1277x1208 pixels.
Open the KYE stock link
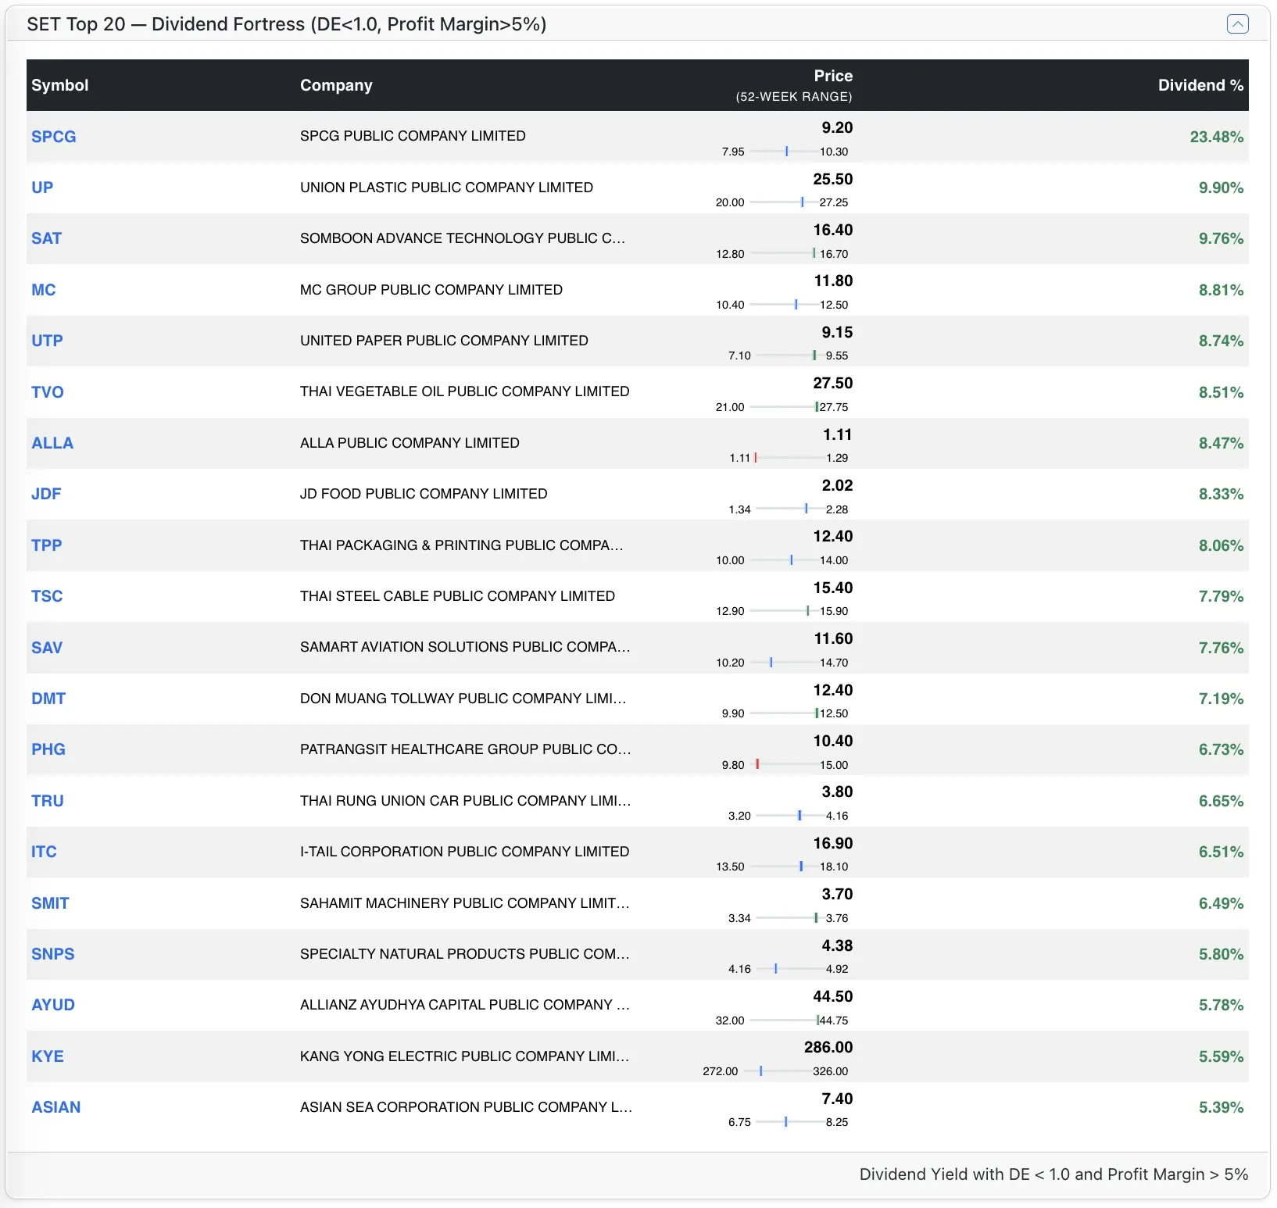(47, 1056)
